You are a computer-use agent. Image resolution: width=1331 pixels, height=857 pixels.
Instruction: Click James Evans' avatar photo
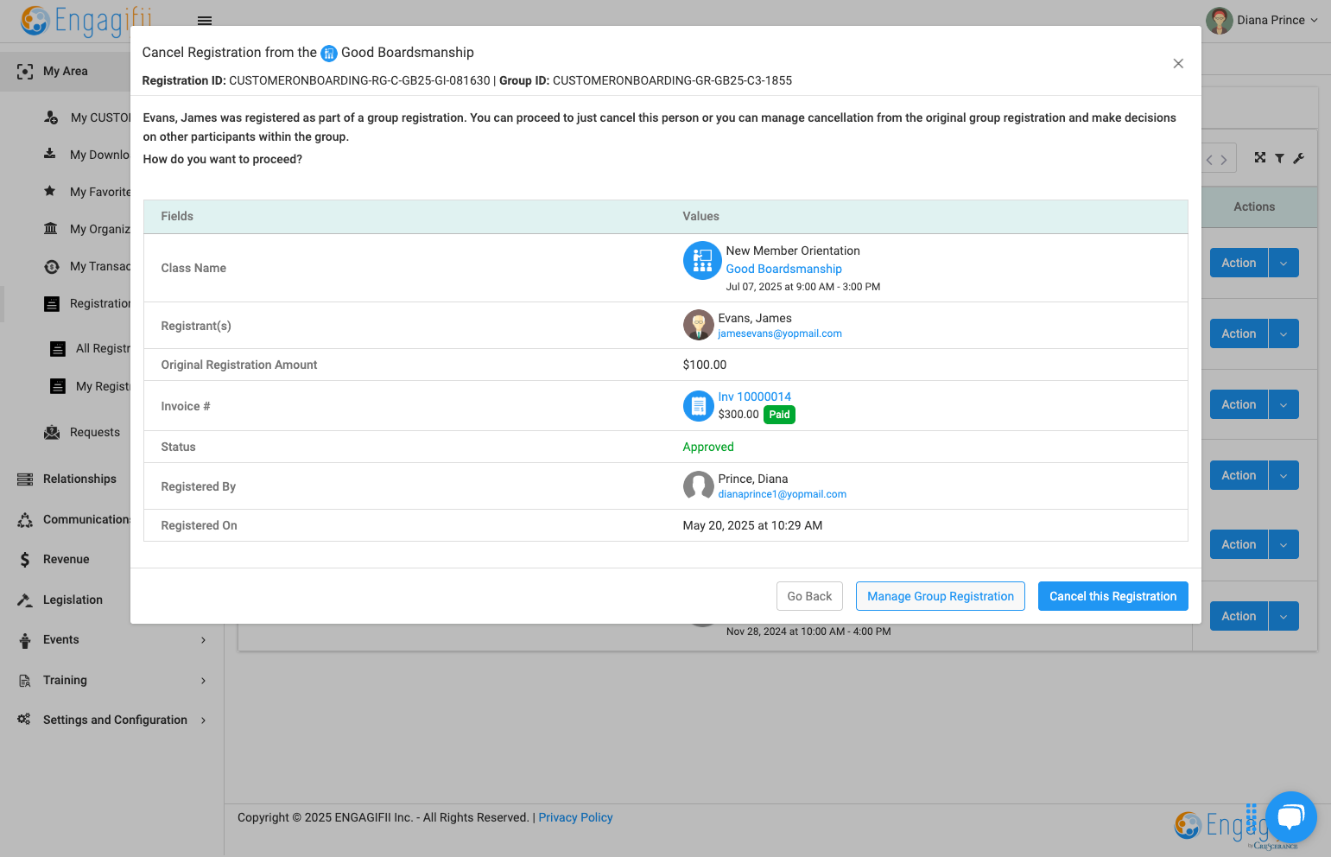coord(698,325)
